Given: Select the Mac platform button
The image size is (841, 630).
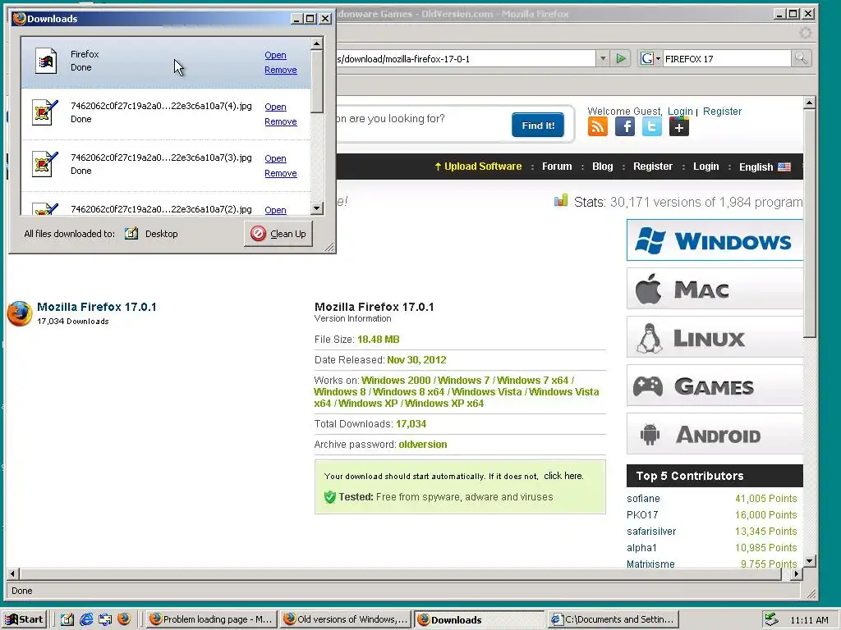Looking at the screenshot, I should click(x=715, y=289).
